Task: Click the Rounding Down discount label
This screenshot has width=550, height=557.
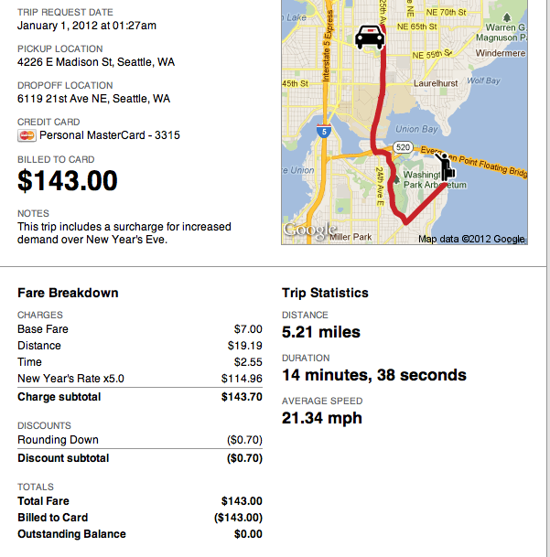Action: (x=58, y=441)
